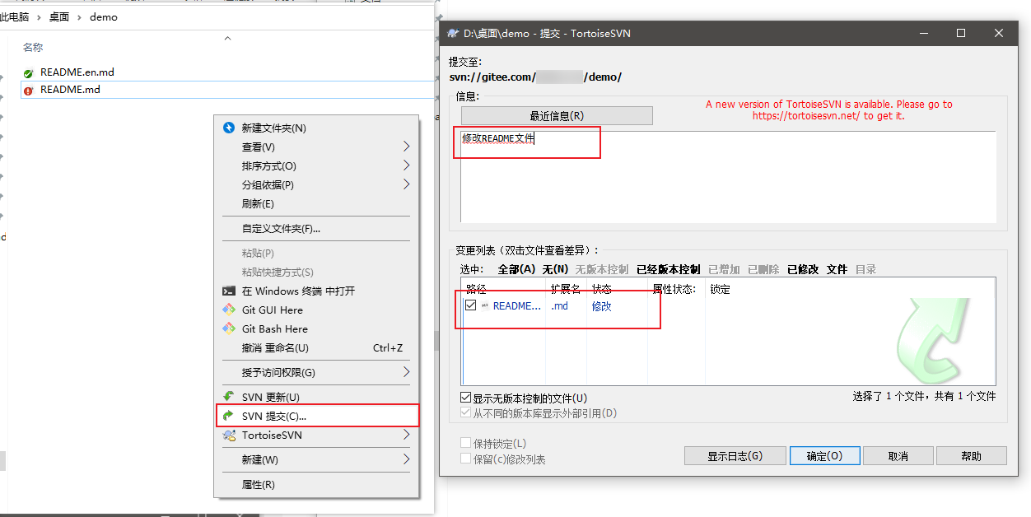Click the Git GUI Here icon
This screenshot has height=517, width=1031.
229,310
